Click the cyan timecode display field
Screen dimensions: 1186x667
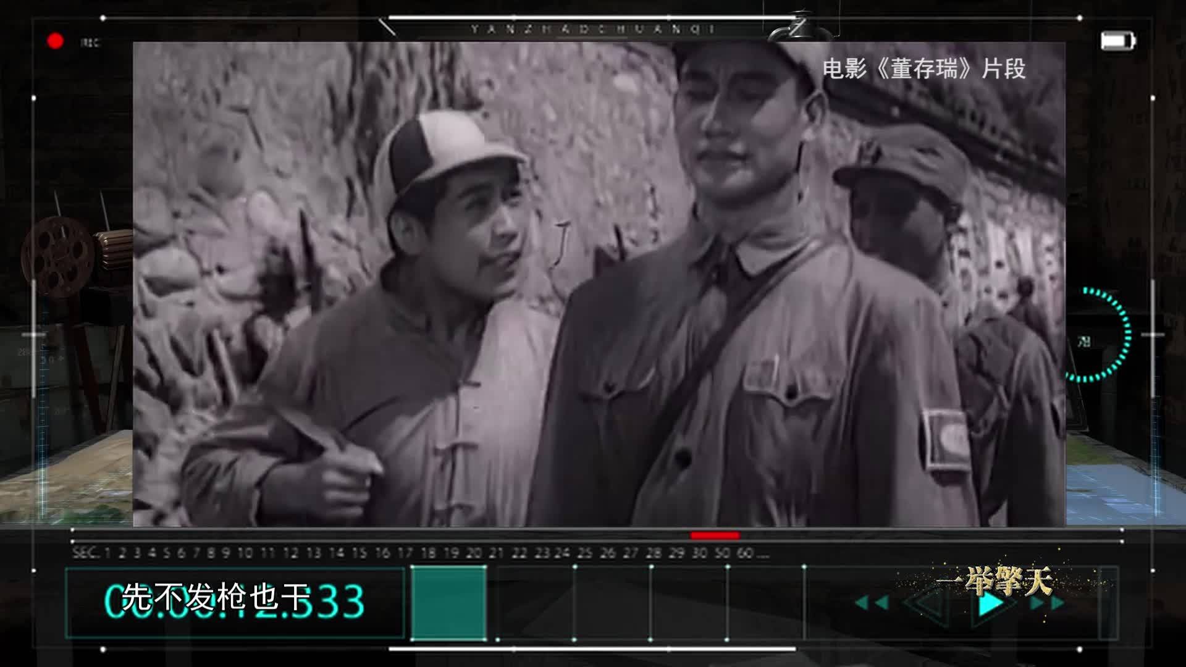point(235,603)
